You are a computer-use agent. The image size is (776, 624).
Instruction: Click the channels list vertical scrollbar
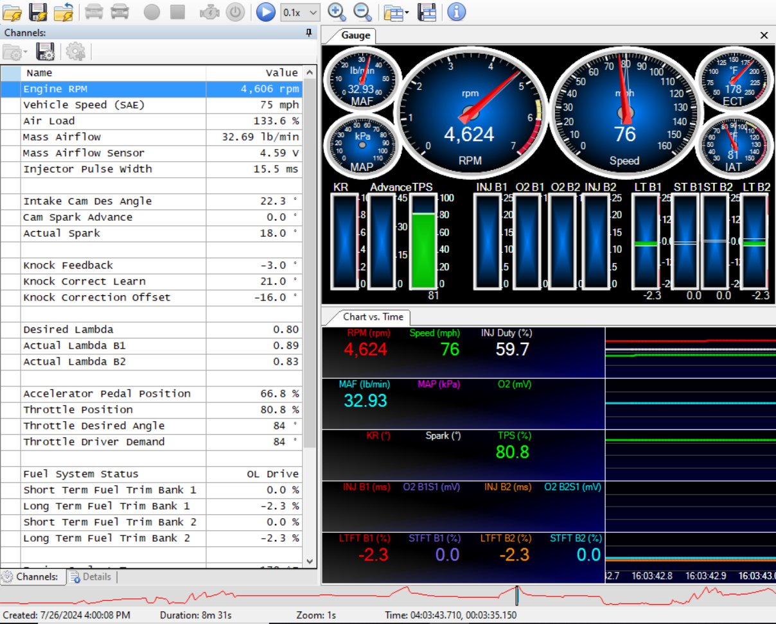[x=309, y=263]
